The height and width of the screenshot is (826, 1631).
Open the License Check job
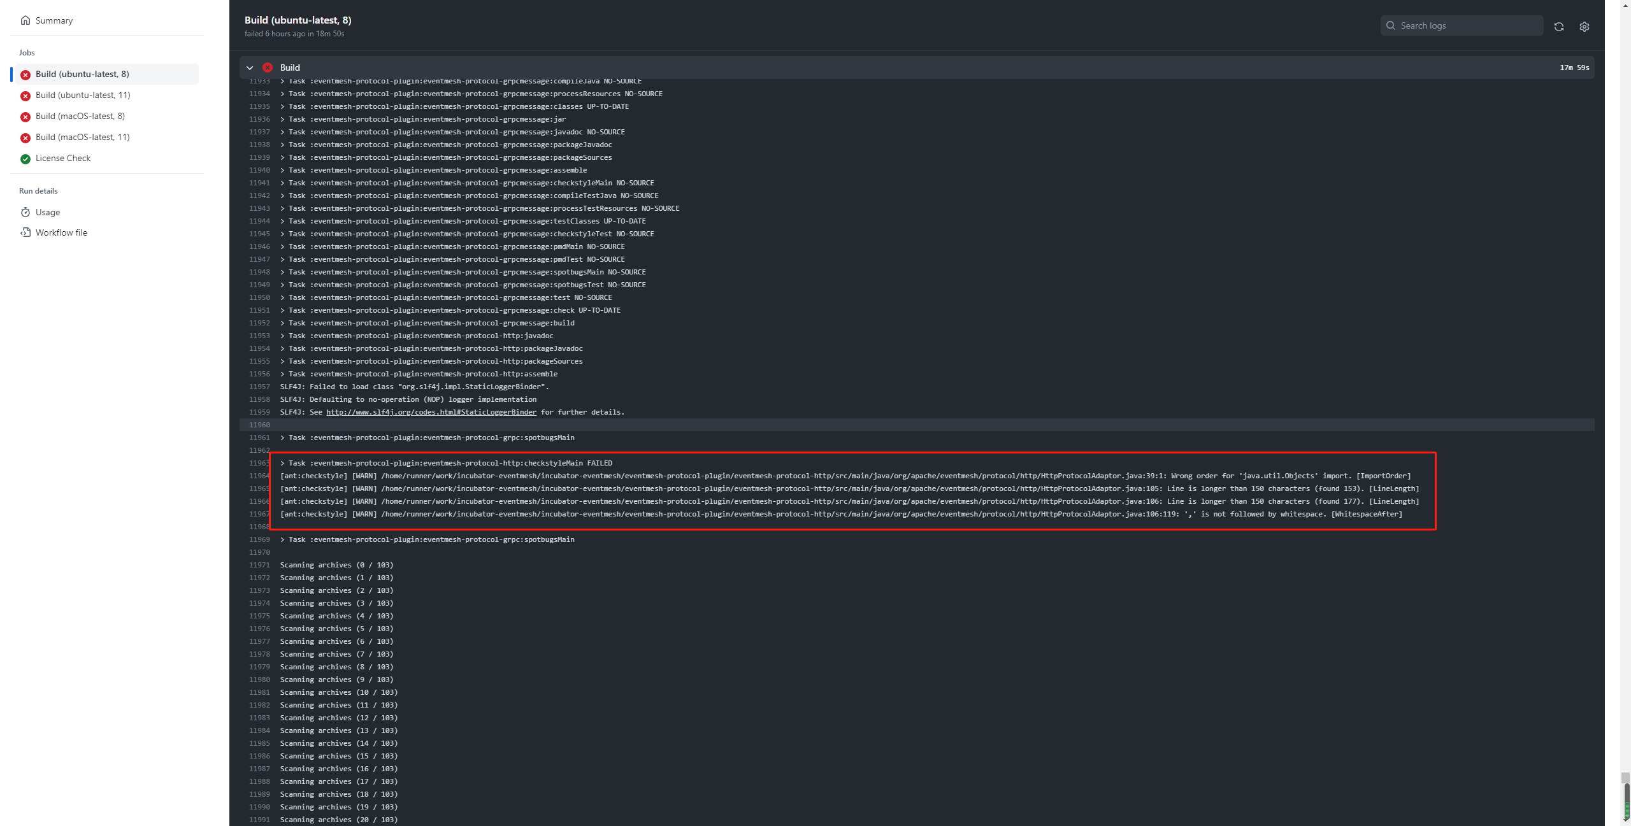[63, 158]
